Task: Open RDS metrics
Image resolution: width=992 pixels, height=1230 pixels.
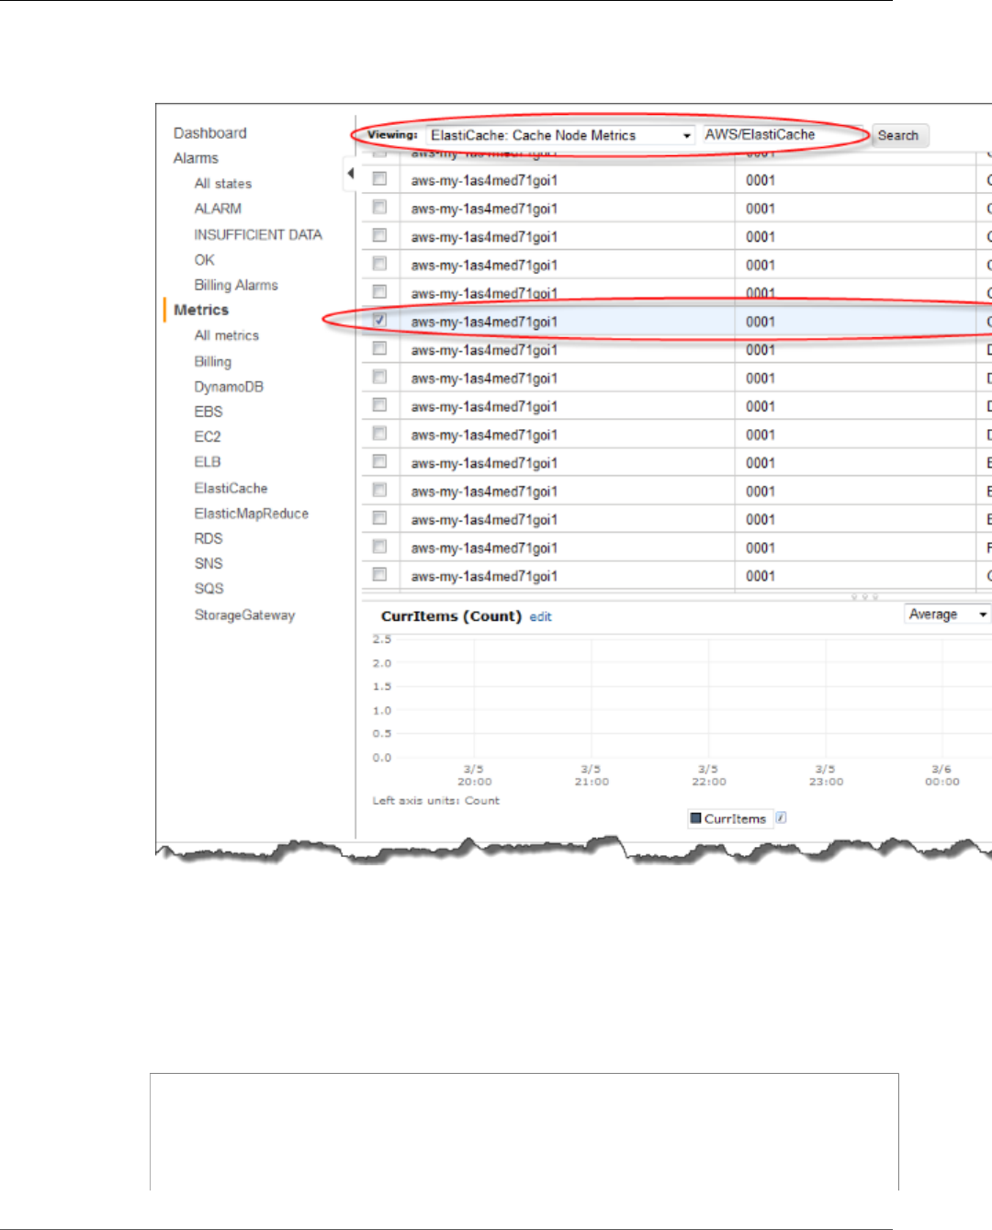Action: (x=209, y=538)
